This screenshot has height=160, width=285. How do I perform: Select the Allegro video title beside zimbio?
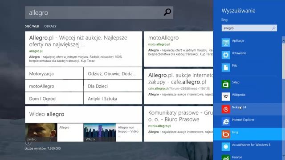(64, 128)
